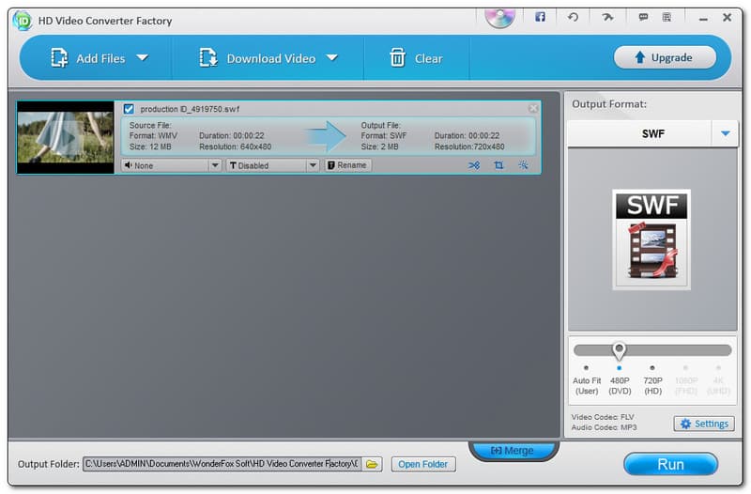Select the 720P (HD) resolution option
This screenshot has height=494, width=751.
click(x=652, y=368)
